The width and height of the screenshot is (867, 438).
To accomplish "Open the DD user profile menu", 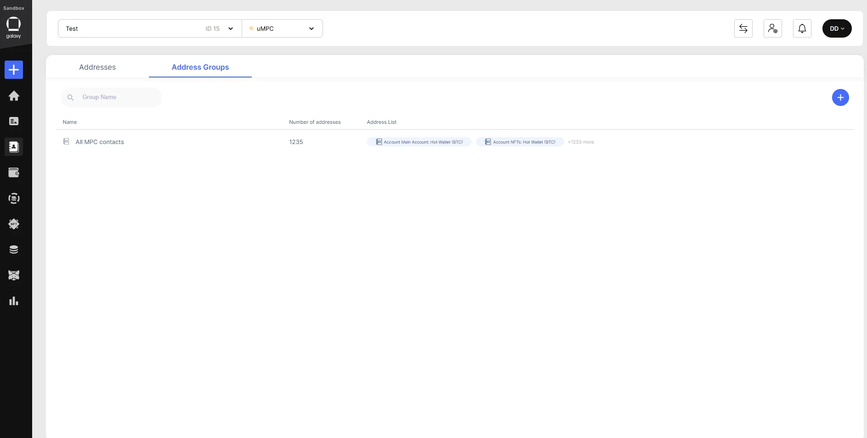I will 837,28.
